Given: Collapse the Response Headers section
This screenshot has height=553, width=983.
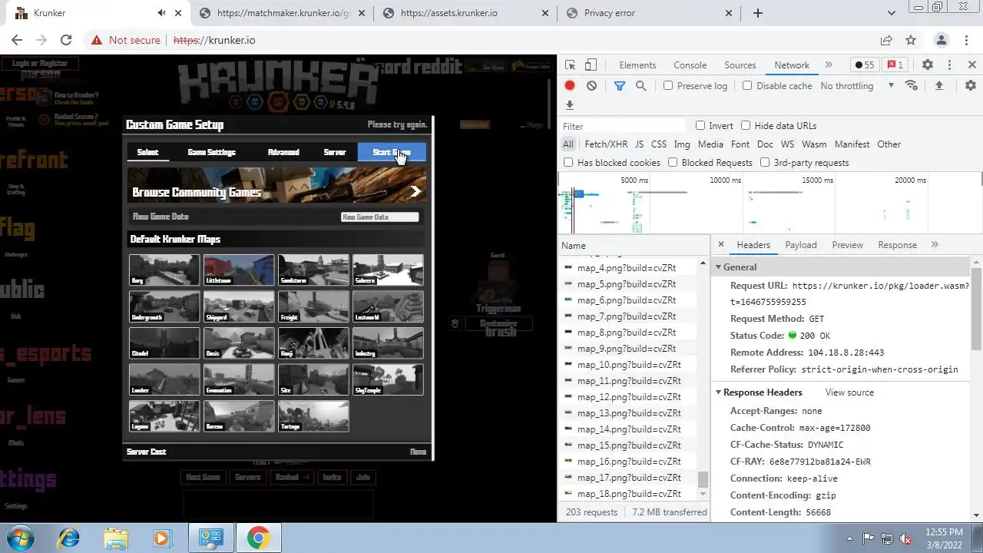Looking at the screenshot, I should (x=719, y=392).
